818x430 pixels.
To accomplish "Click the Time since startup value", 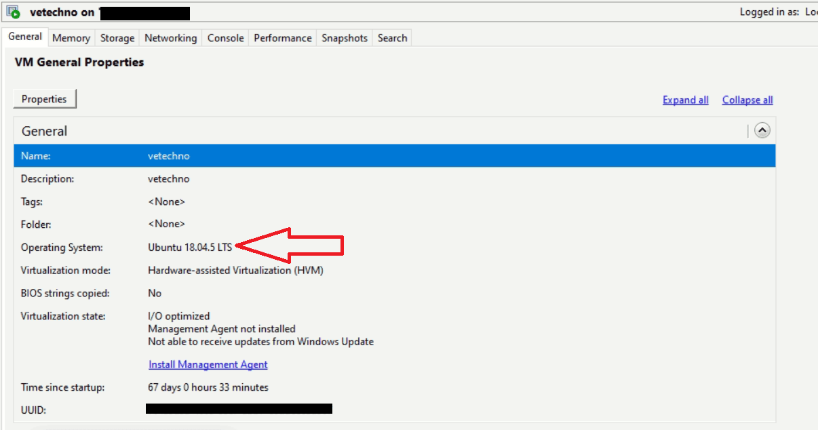I will coord(208,387).
